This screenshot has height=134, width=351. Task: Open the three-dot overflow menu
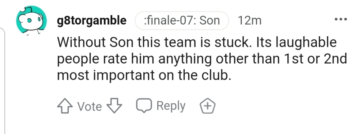pos(340,20)
